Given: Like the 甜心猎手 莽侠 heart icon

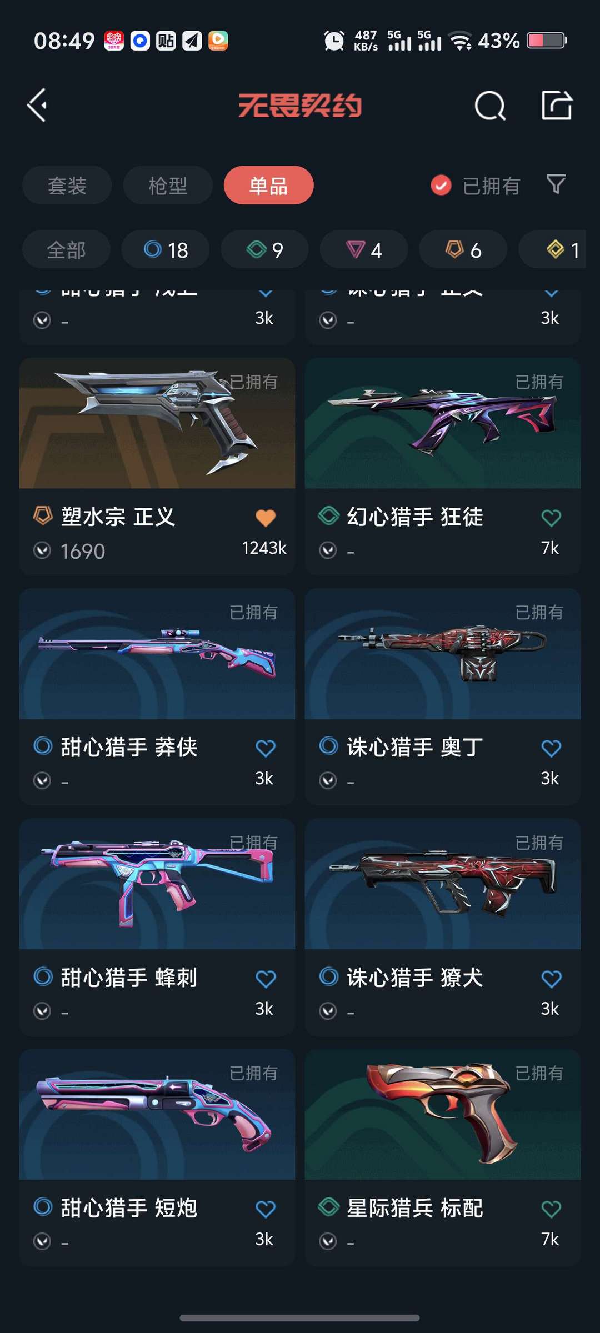Looking at the screenshot, I should 266,748.
